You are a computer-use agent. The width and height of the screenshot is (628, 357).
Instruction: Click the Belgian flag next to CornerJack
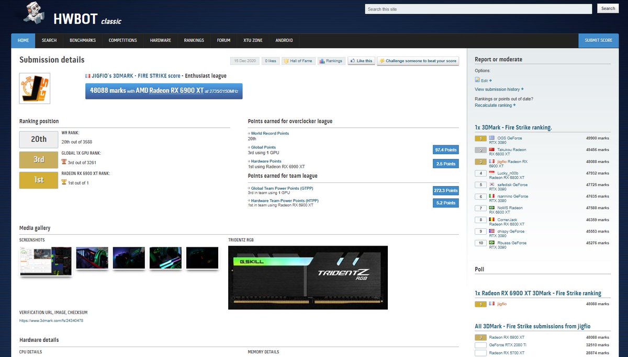491,220
